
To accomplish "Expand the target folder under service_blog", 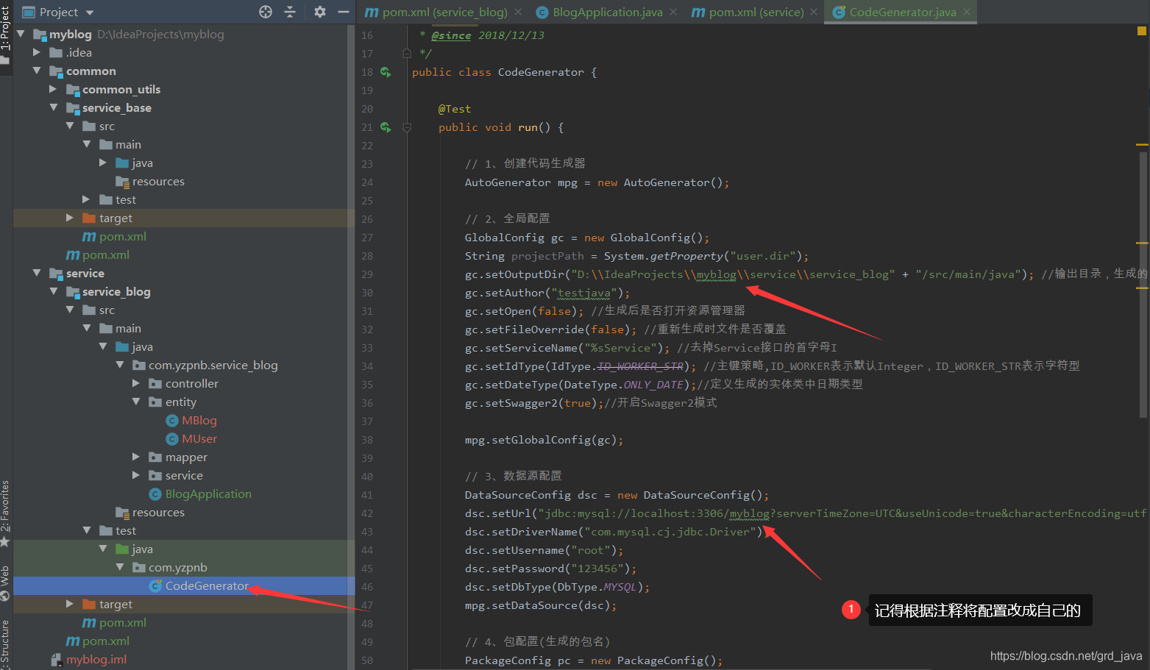I will pos(70,604).
